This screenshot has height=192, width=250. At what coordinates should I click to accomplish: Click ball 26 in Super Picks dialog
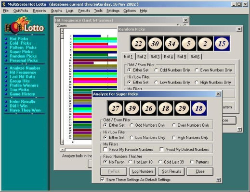tap(149, 108)
